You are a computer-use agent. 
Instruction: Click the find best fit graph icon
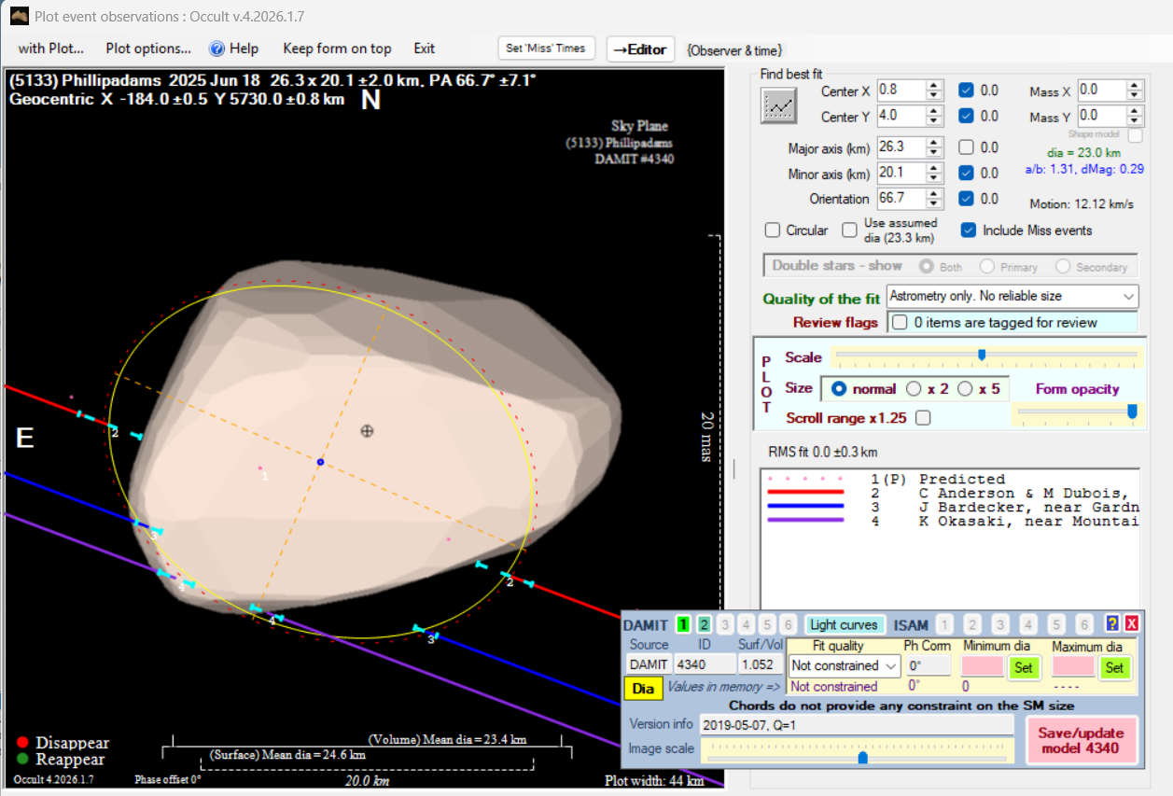[x=776, y=105]
